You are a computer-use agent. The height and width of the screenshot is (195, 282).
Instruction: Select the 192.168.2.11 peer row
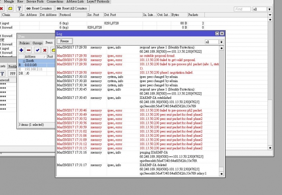point(37,69)
